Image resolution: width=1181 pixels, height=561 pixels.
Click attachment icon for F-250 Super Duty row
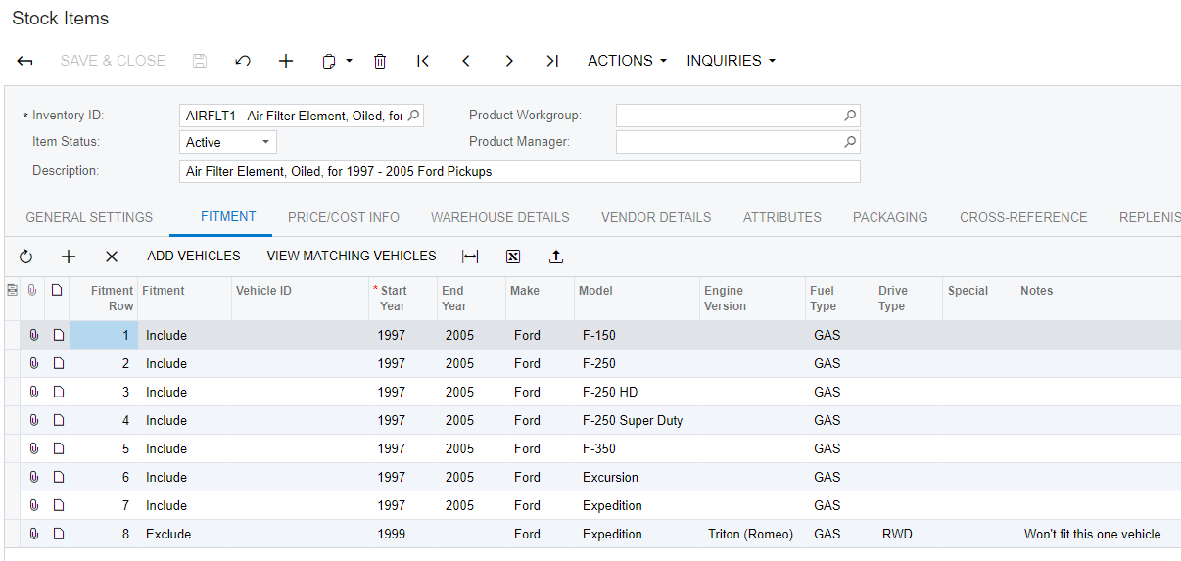coord(33,420)
